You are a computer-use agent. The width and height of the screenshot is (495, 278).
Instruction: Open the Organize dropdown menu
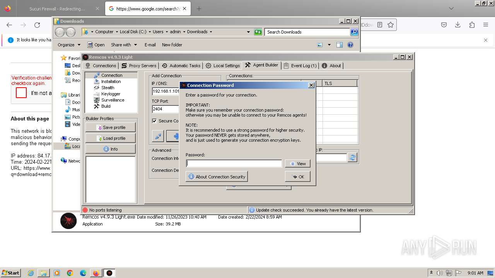coord(69,45)
